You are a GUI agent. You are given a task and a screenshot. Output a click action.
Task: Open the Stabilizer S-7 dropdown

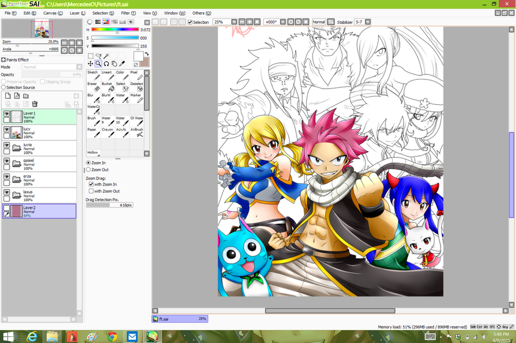point(368,22)
